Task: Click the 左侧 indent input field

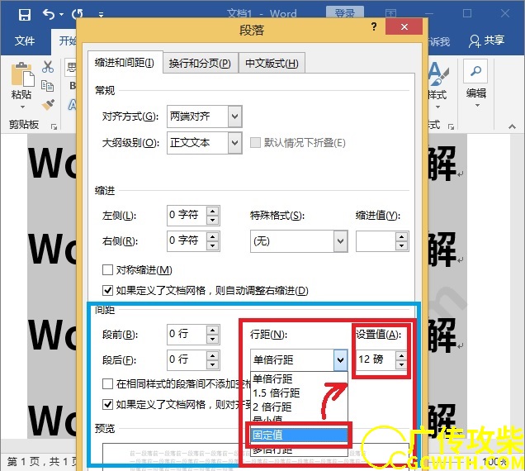Action: pos(187,215)
